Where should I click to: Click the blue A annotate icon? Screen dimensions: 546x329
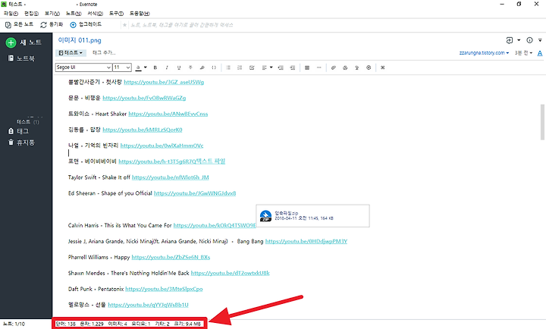click(540, 53)
